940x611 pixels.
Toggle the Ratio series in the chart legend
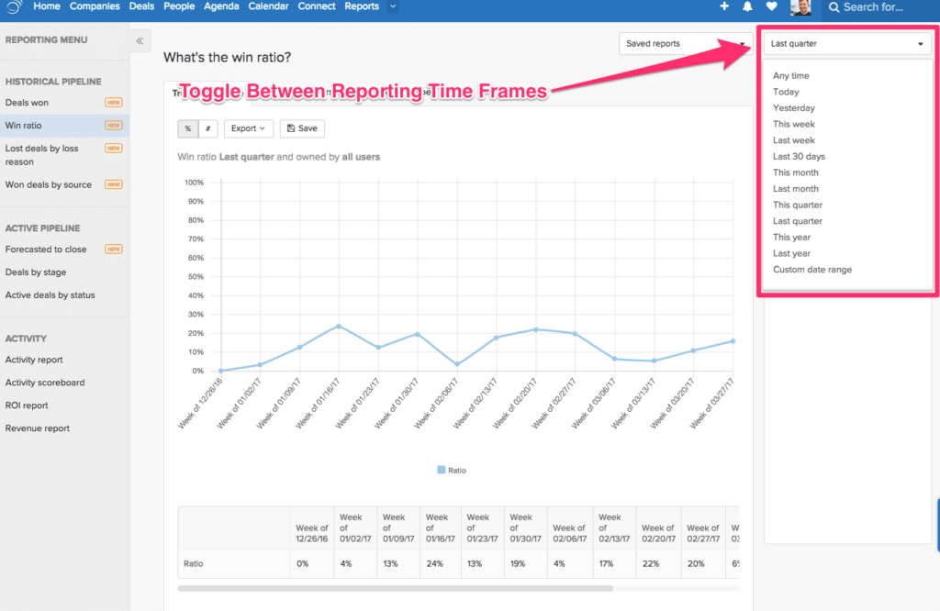point(452,469)
